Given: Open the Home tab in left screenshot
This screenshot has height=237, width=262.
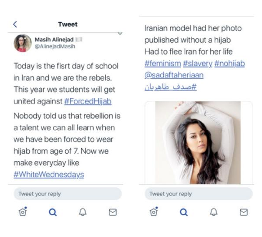Looking at the screenshot, I should point(23,212).
